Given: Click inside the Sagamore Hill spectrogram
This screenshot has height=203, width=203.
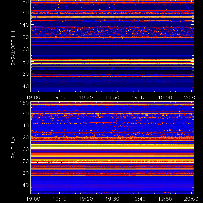Looking at the screenshot, I should pyautogui.click(x=112, y=46).
